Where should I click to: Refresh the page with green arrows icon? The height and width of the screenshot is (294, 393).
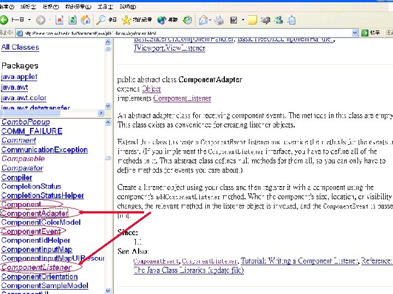pyautogui.click(x=73, y=20)
